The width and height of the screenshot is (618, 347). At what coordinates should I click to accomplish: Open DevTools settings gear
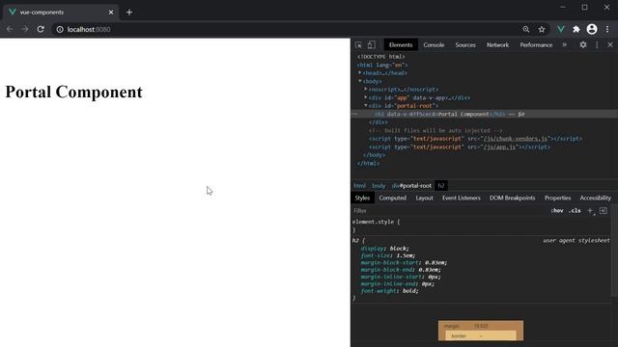583,45
